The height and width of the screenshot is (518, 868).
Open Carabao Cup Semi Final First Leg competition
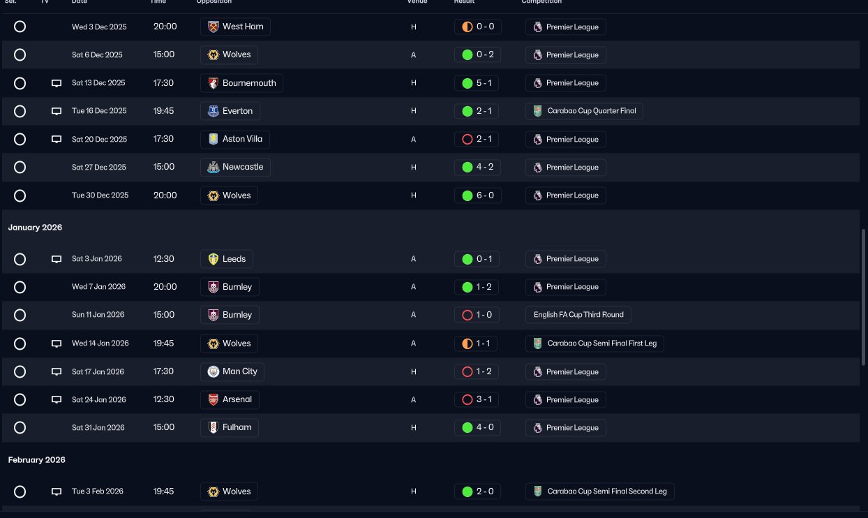[x=594, y=343]
